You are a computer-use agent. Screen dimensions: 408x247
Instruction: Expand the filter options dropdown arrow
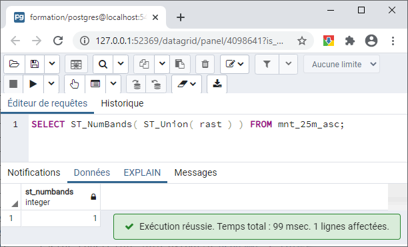(288, 64)
